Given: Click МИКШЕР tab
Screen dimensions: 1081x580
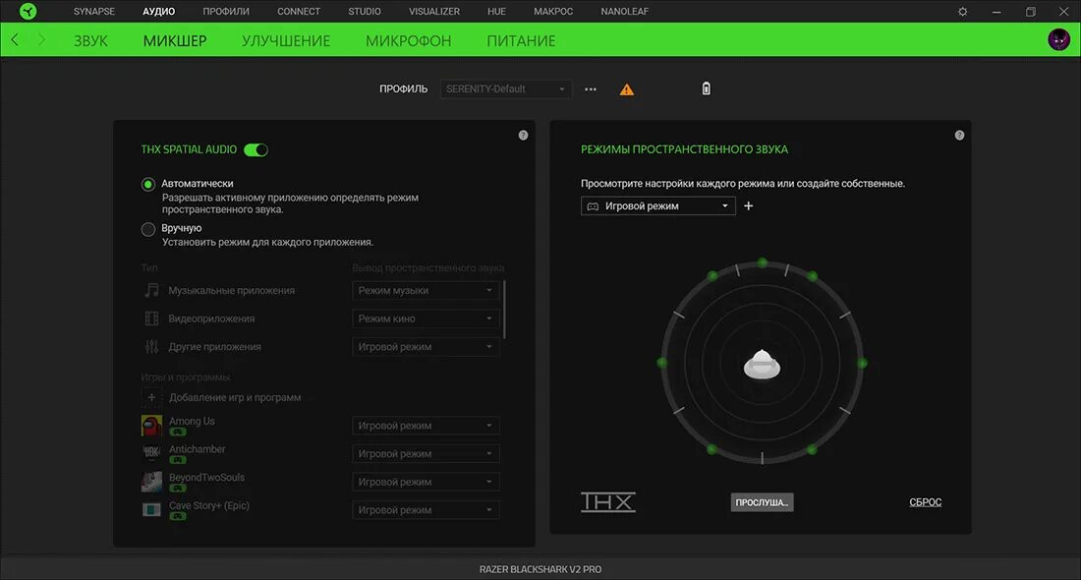Looking at the screenshot, I should pyautogui.click(x=175, y=40).
